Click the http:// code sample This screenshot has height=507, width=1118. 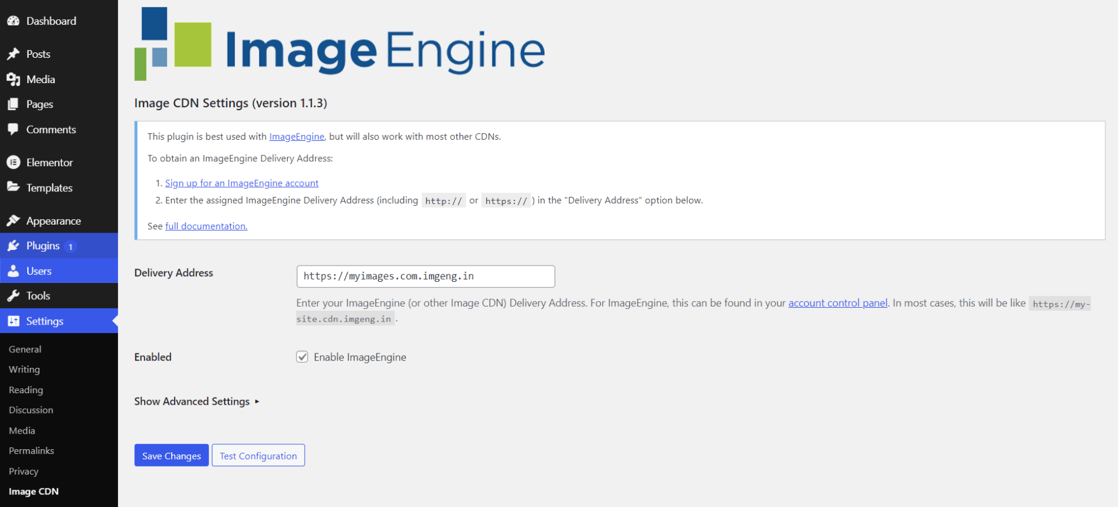click(x=444, y=201)
